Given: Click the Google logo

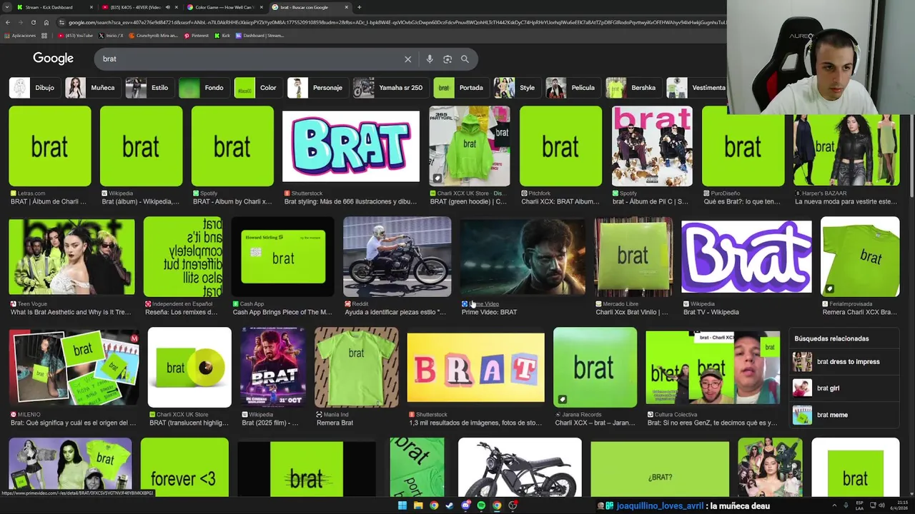Looking at the screenshot, I should coord(53,59).
